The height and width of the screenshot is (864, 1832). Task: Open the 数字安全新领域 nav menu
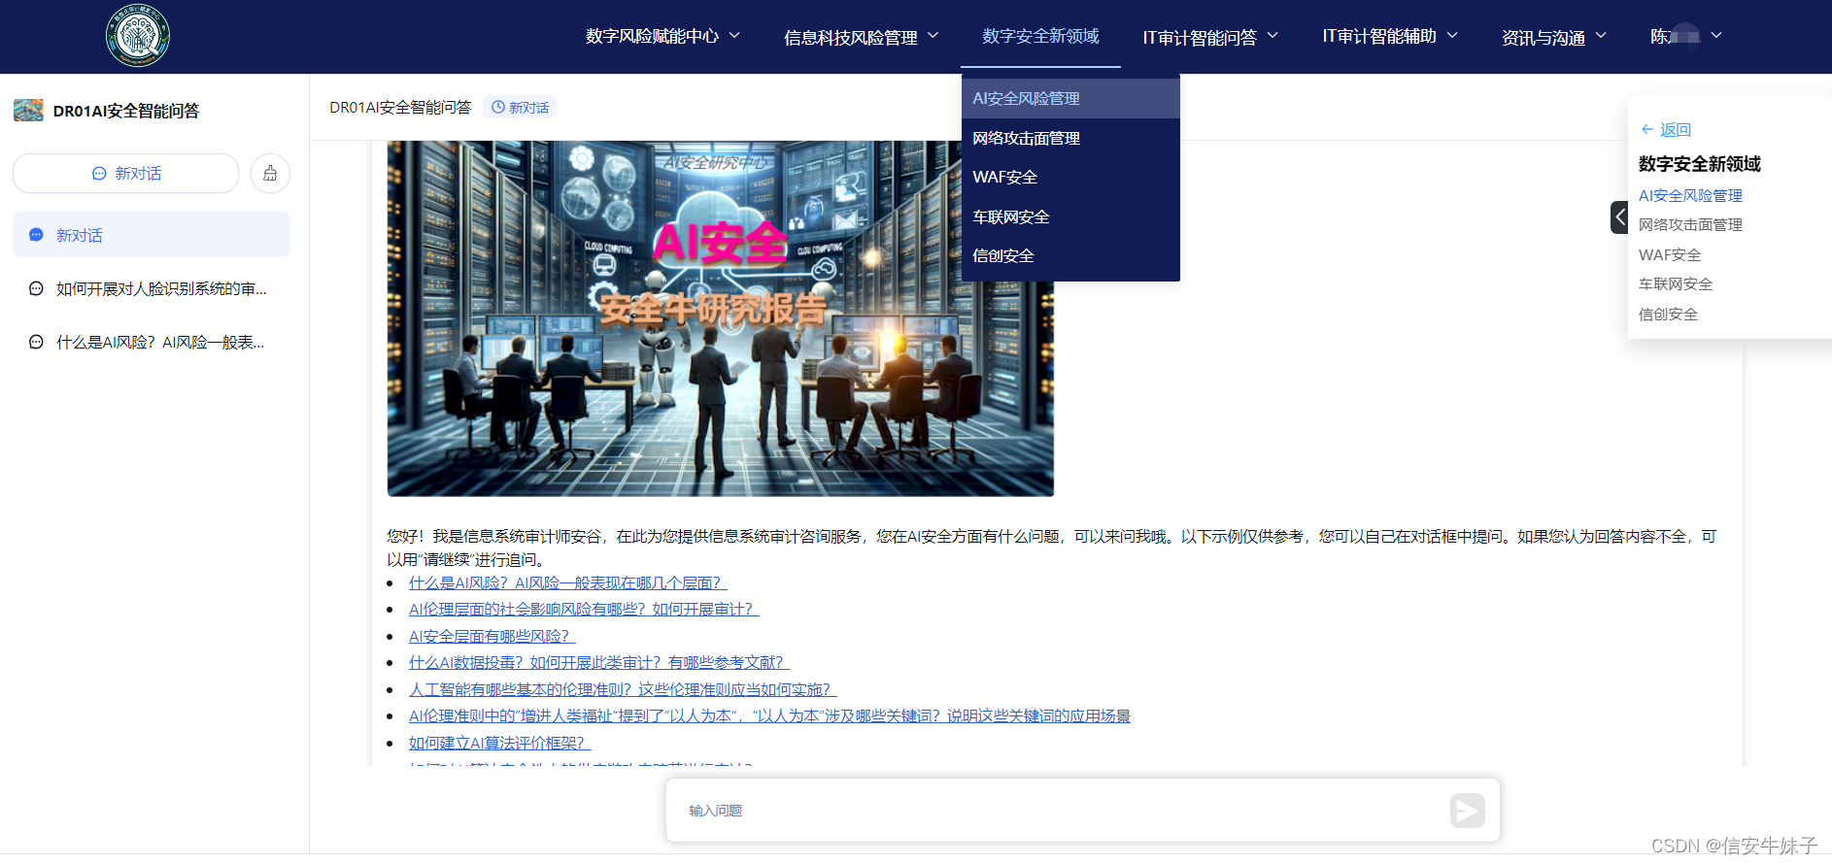pyautogui.click(x=1040, y=36)
